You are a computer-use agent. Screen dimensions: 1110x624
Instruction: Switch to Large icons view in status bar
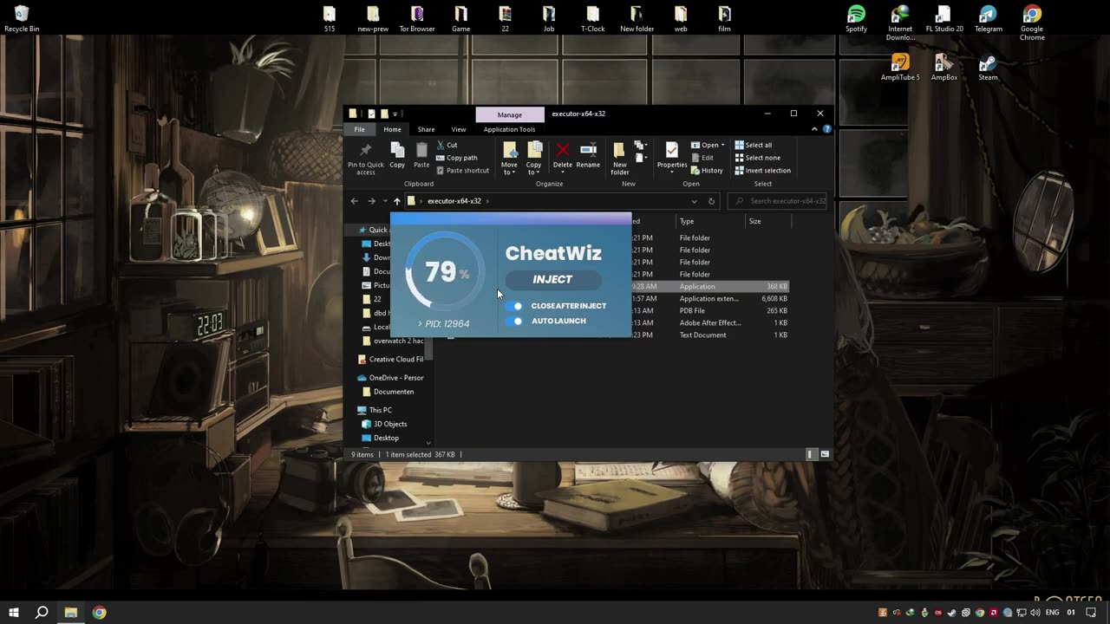pyautogui.click(x=825, y=454)
